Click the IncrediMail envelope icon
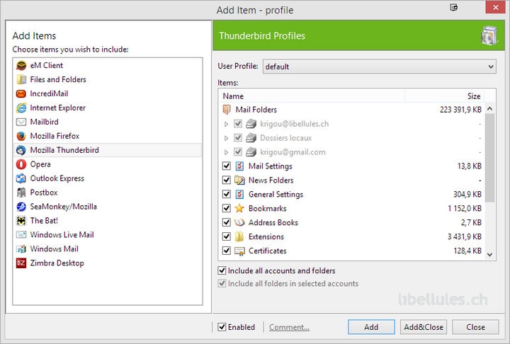Screen dimensions: 510x344 point(21,93)
